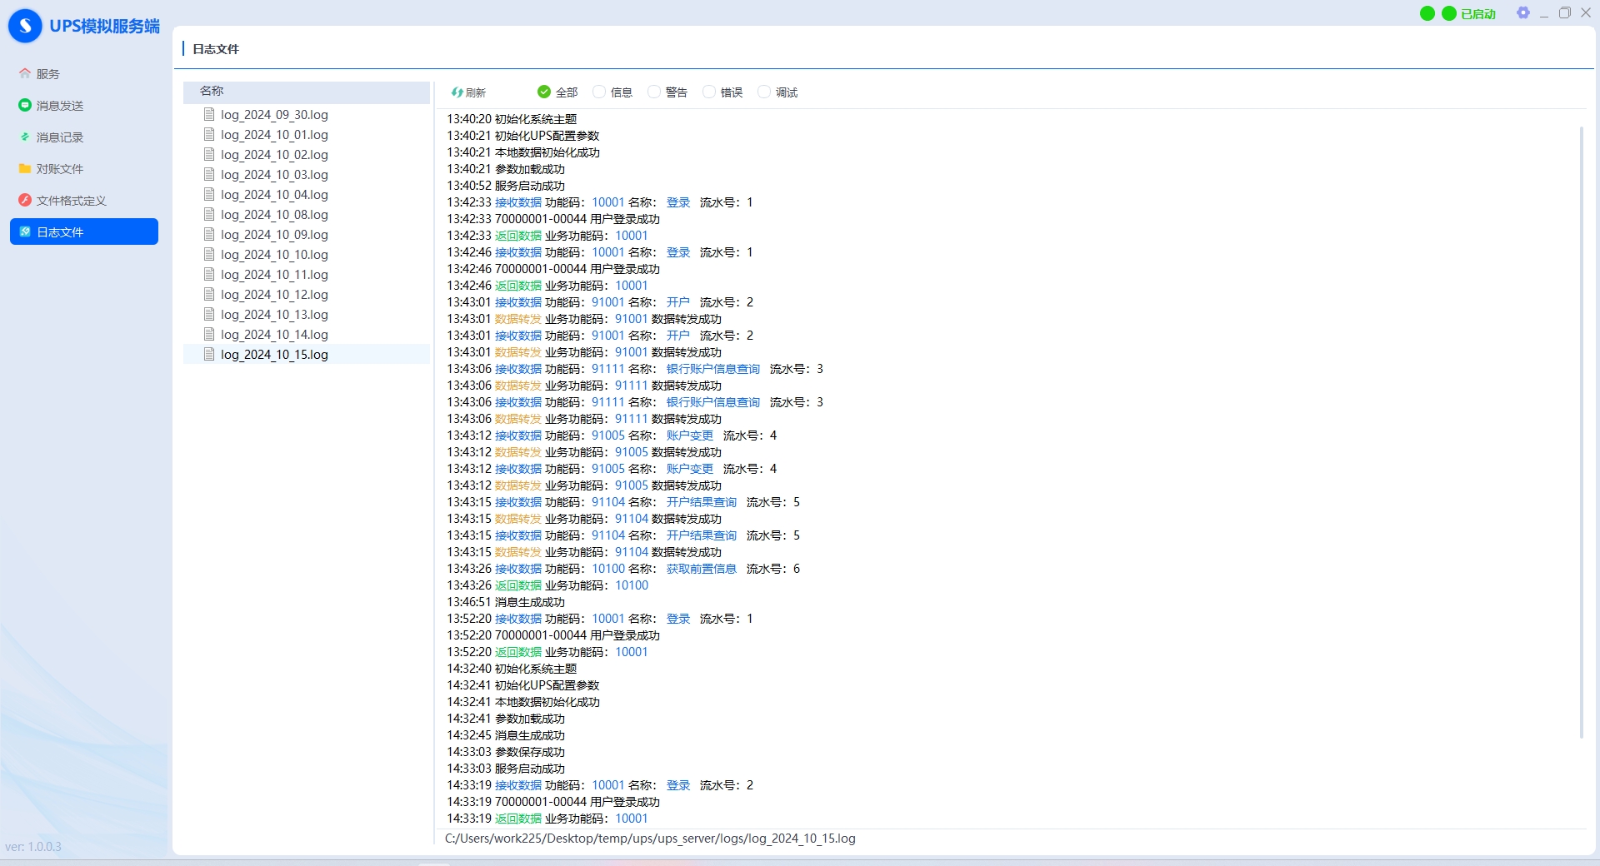Select the 信息 filter radio

coord(612,92)
